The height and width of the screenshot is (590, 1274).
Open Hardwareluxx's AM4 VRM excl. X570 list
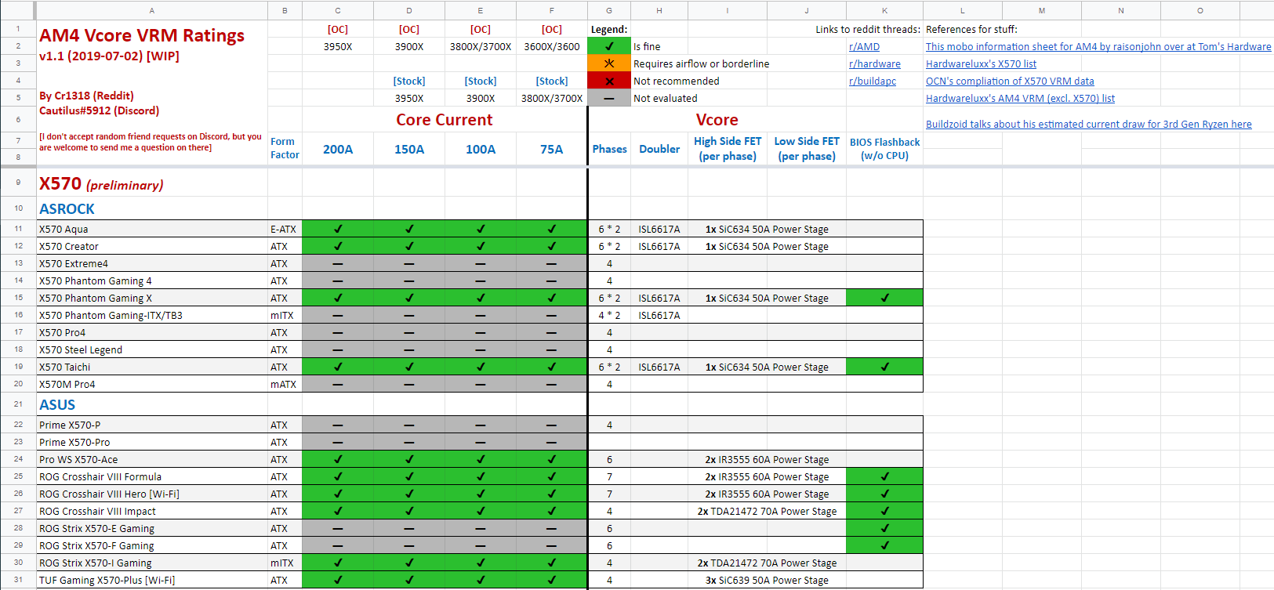click(x=1020, y=98)
